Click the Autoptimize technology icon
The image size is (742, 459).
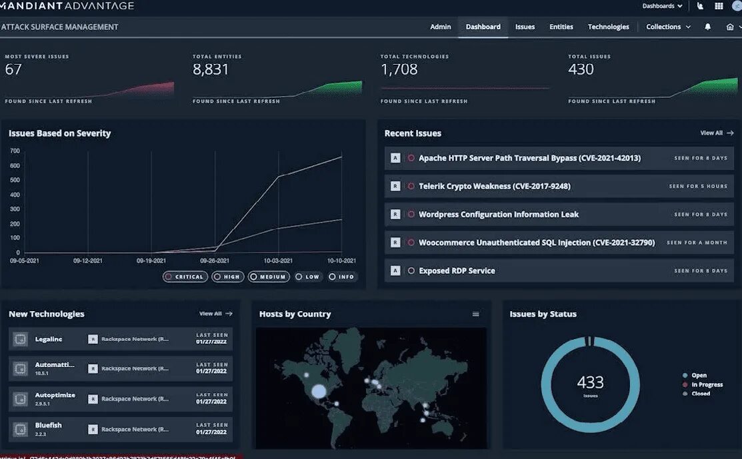coord(21,399)
